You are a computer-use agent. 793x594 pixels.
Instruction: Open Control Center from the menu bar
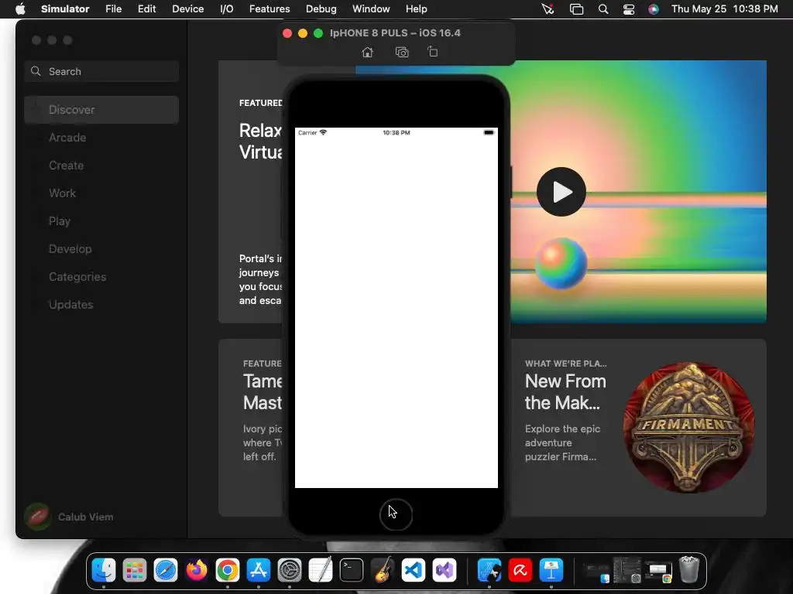pos(629,9)
